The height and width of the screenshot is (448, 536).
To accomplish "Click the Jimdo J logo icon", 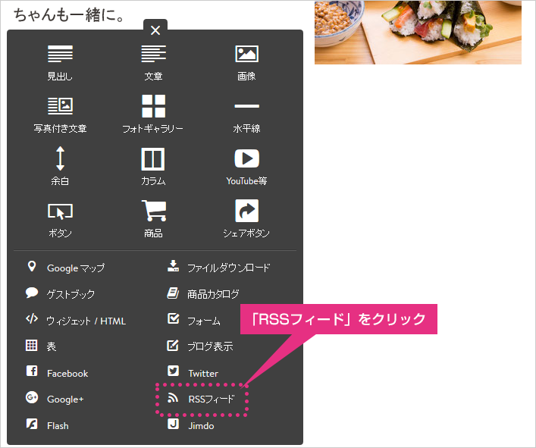I will click(174, 424).
